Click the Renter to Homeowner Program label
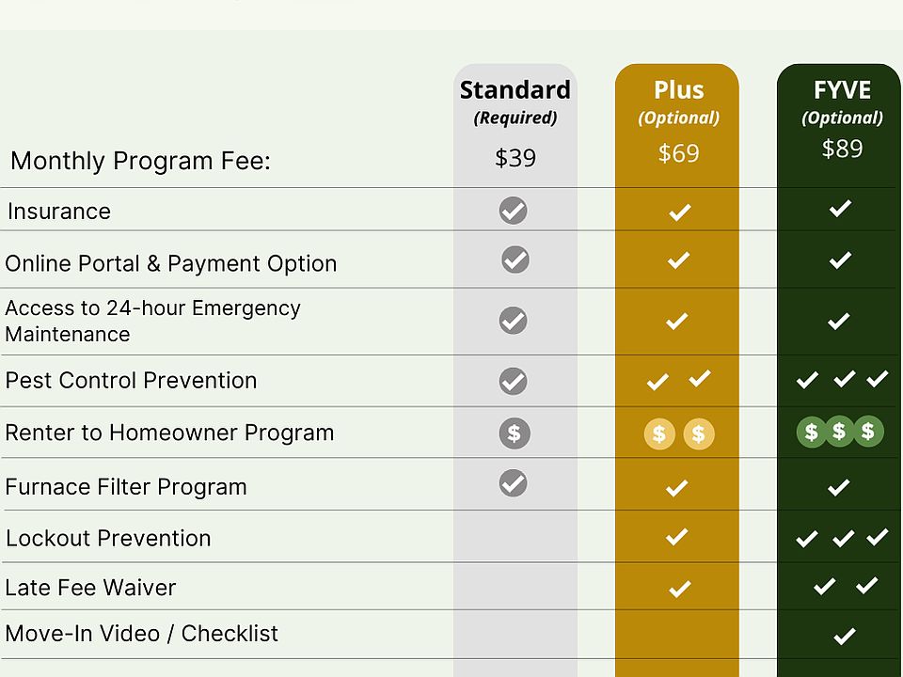Viewport: 903px width, 677px height. click(x=169, y=433)
